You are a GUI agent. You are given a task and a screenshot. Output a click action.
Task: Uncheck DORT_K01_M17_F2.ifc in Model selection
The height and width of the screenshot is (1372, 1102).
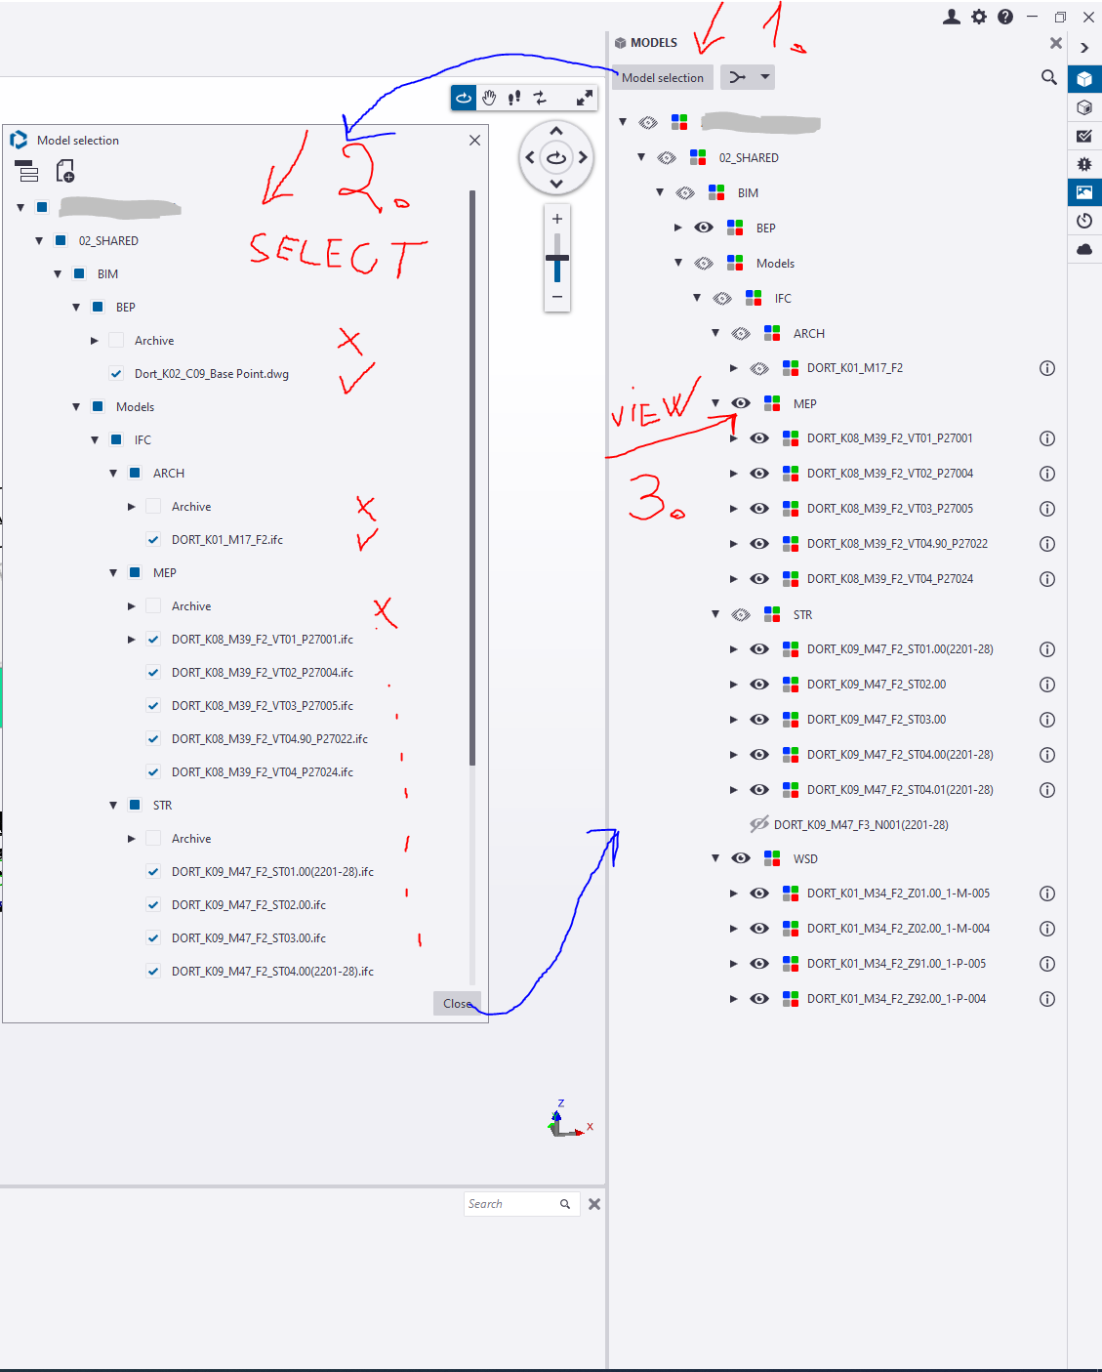(153, 539)
